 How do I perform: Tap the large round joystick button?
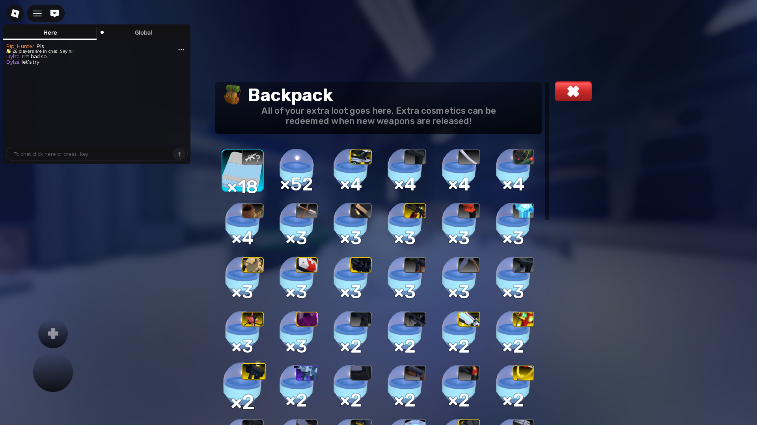[x=53, y=372]
